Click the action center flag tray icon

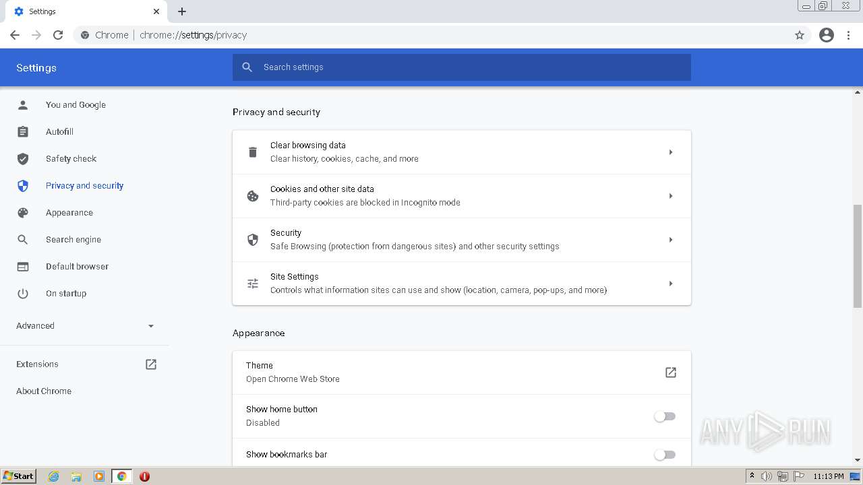click(x=799, y=476)
